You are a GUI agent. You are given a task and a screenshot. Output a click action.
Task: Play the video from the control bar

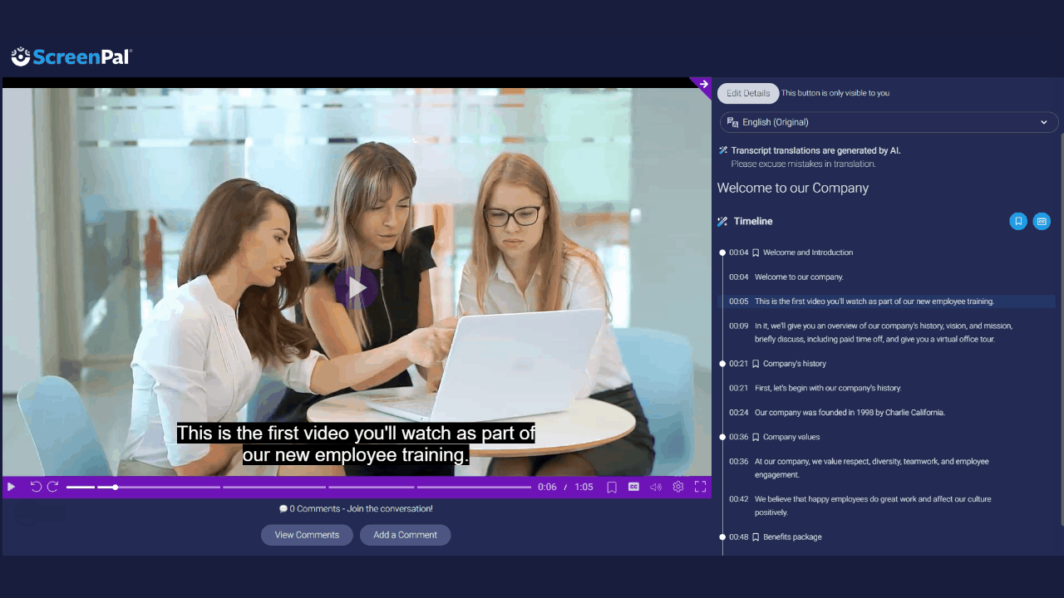coord(11,487)
